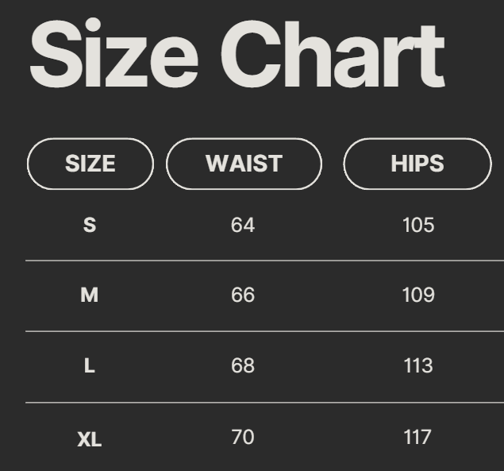504x471 pixels.
Task: Click the SIZE column header pill
Action: coord(90,164)
